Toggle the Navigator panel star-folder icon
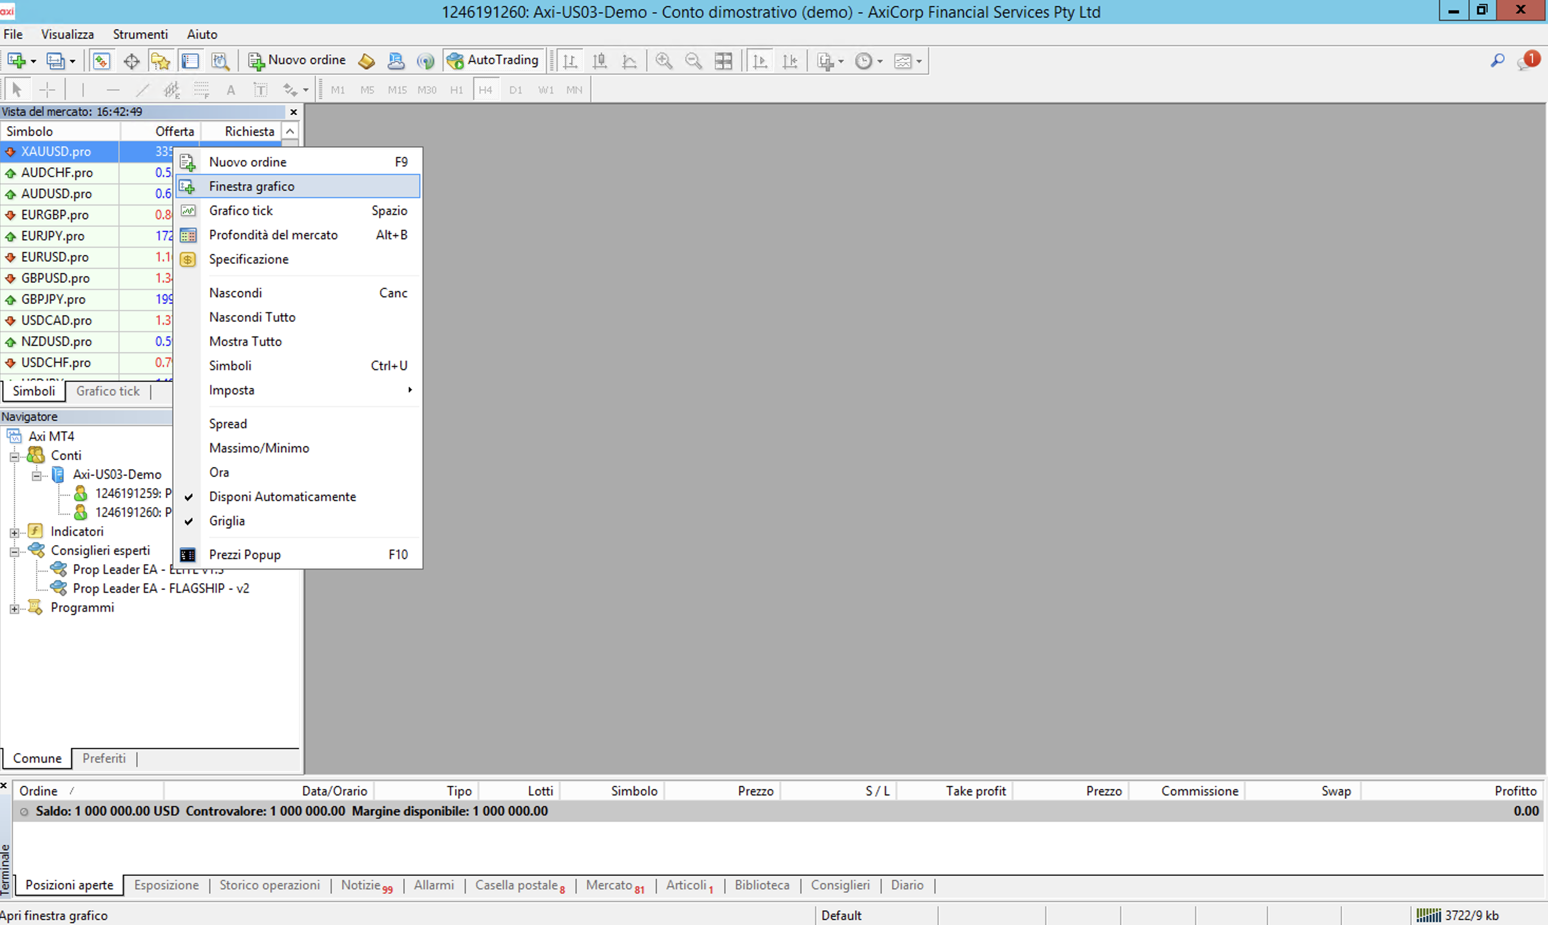1548x925 pixels. tap(160, 61)
